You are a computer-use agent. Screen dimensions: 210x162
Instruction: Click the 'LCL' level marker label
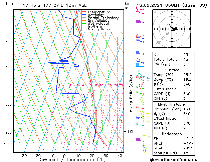pos(131,132)
